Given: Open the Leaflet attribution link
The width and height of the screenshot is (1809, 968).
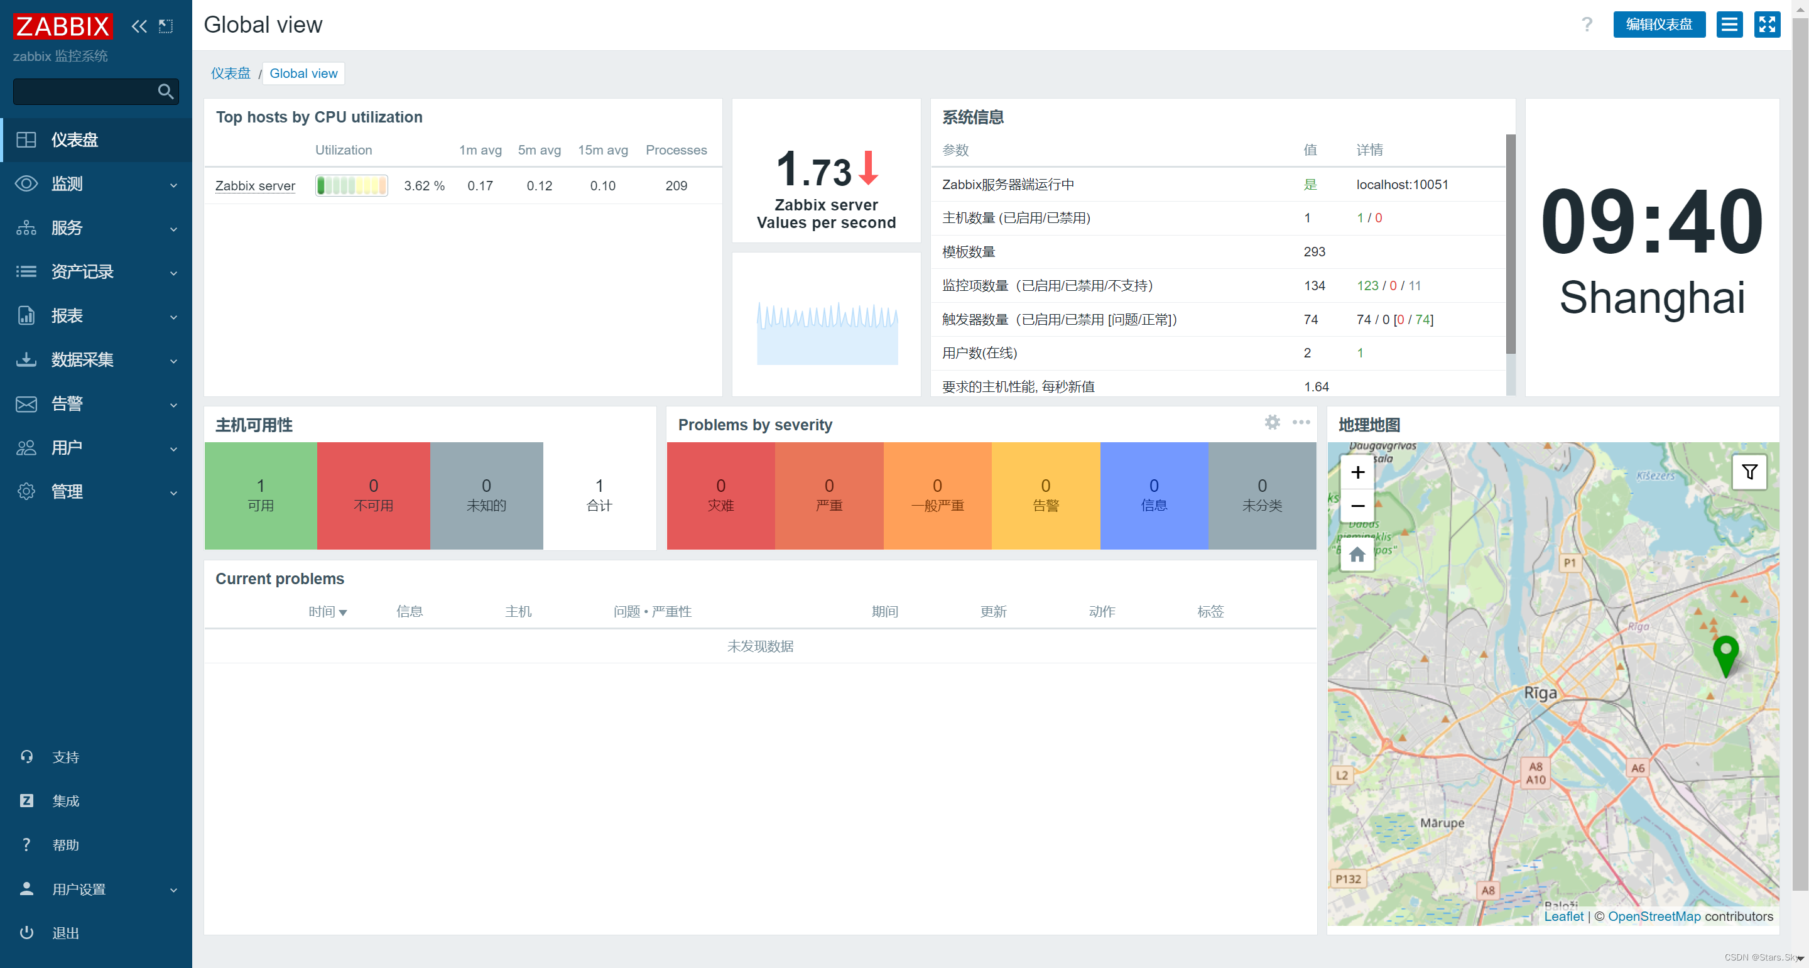Looking at the screenshot, I should click(1563, 916).
